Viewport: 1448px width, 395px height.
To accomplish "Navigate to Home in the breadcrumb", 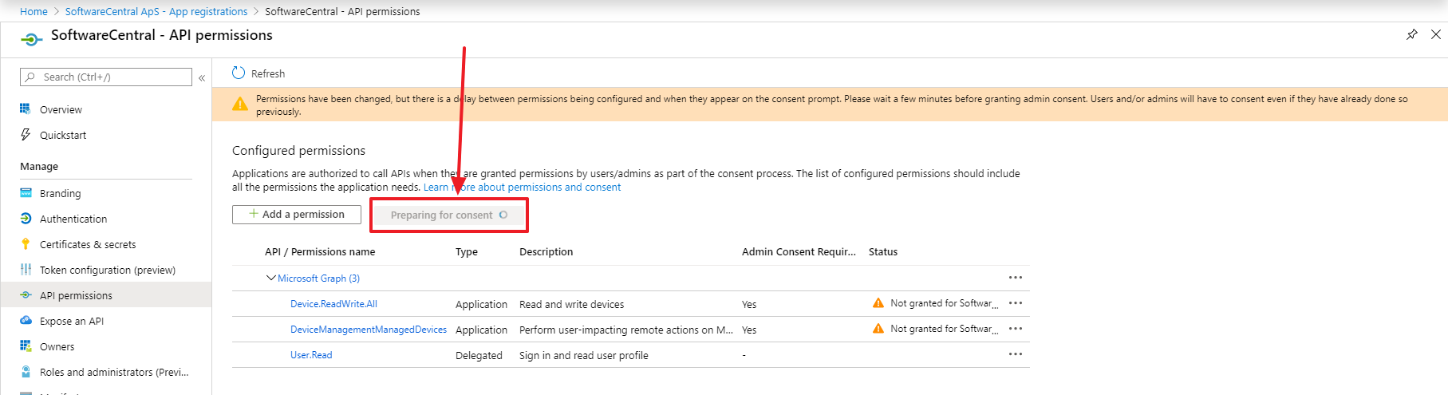I will (x=34, y=11).
